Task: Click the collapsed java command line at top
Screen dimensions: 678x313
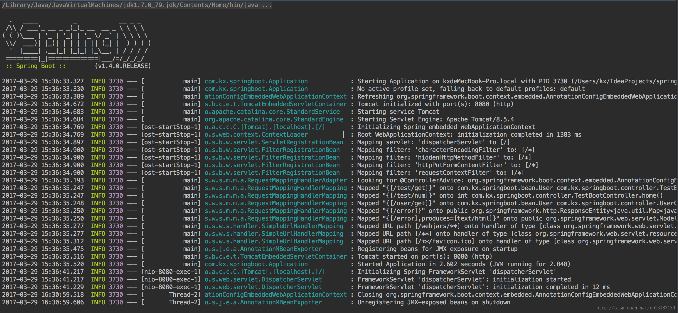Action: (137, 5)
